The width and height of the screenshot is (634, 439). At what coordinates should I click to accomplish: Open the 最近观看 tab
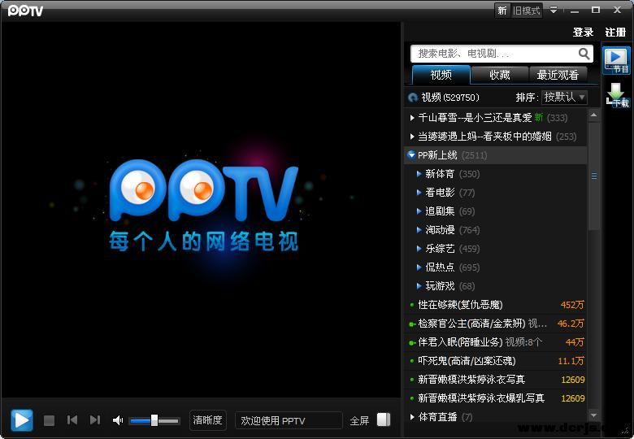(558, 75)
